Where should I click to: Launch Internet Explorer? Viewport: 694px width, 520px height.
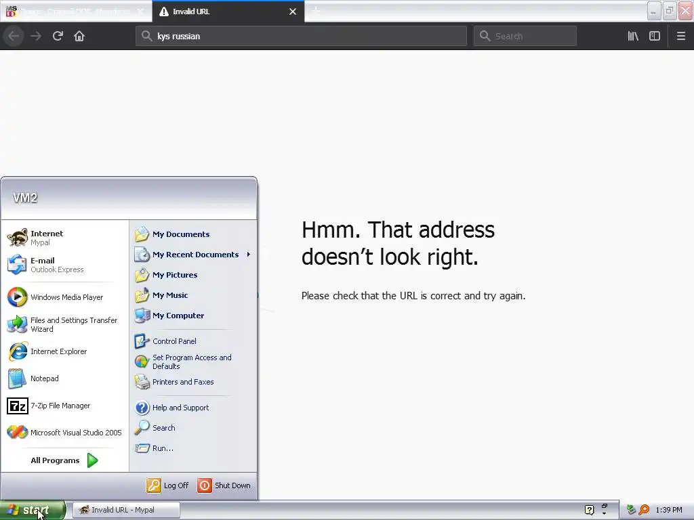coord(64,351)
